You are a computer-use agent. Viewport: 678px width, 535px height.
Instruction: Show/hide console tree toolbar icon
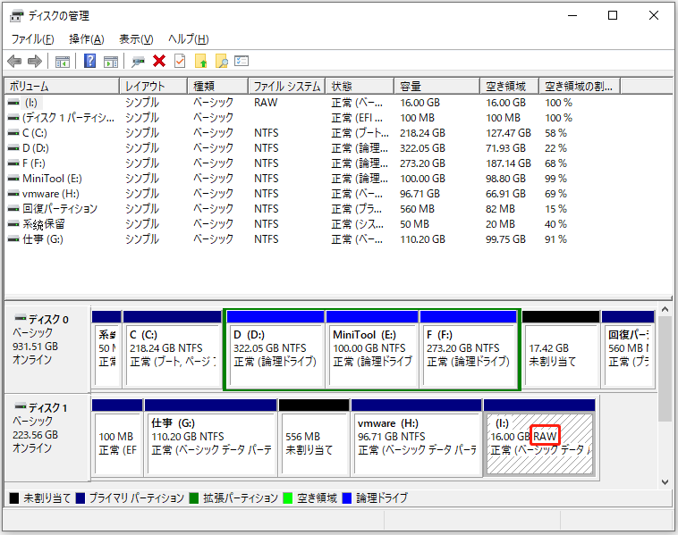tap(63, 62)
